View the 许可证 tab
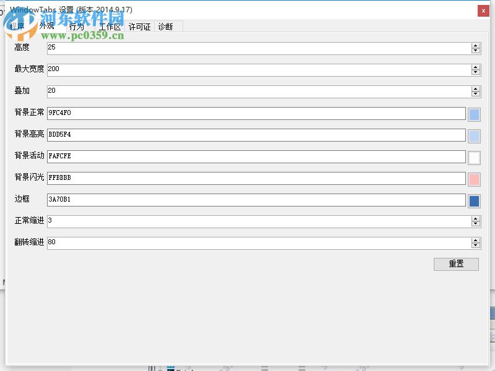The image size is (495, 371). pos(139,27)
